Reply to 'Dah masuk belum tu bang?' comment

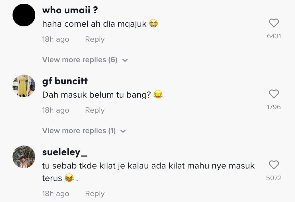tap(95, 110)
